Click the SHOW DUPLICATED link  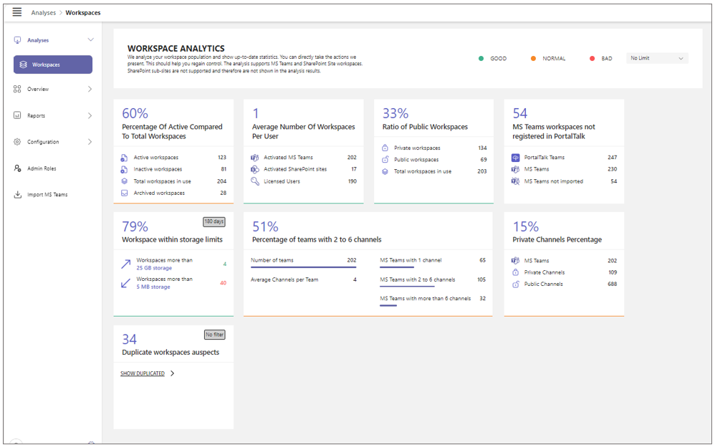point(143,373)
